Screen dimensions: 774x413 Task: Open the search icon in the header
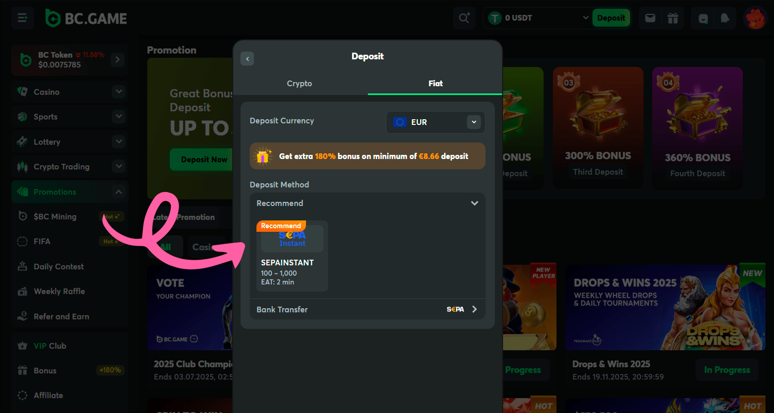click(x=464, y=18)
